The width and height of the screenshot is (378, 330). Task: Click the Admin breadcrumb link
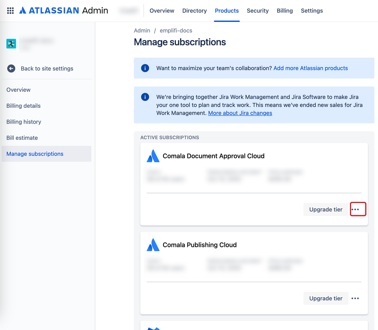(x=142, y=31)
